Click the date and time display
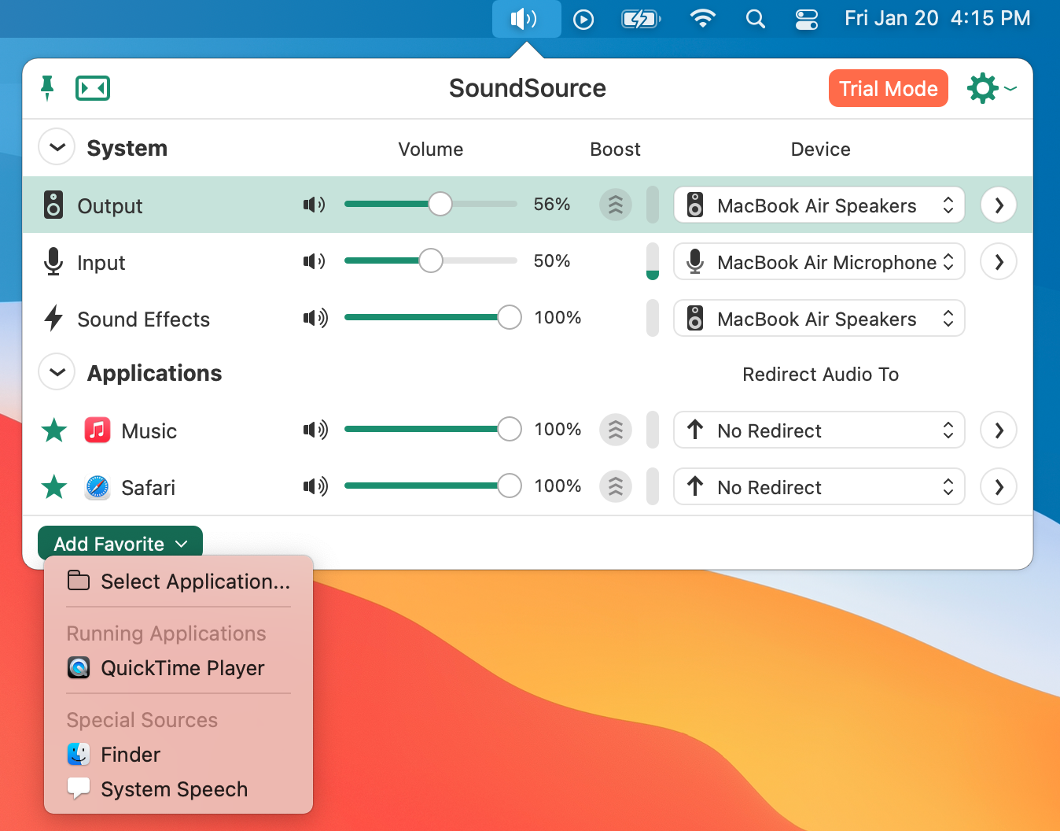The image size is (1060, 831). [937, 18]
